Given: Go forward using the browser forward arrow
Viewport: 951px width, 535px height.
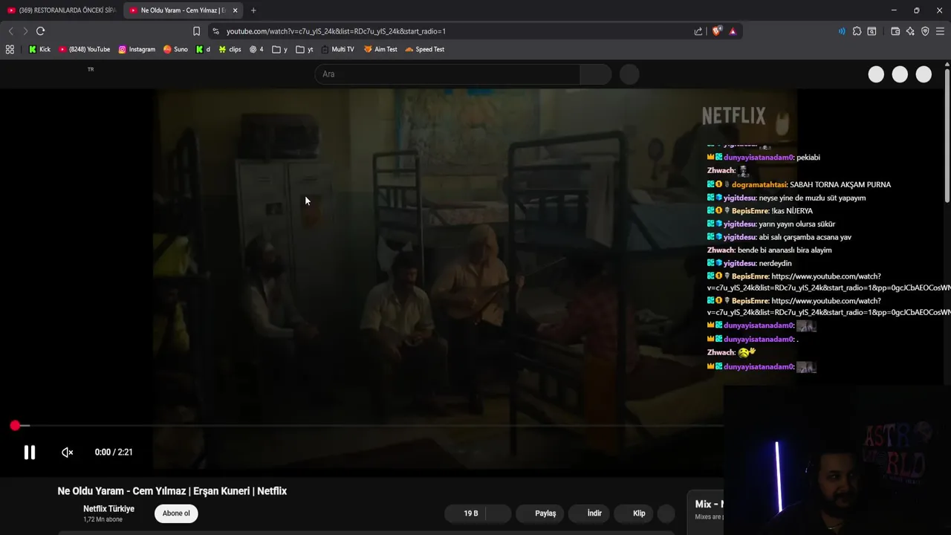Looking at the screenshot, I should (x=25, y=31).
